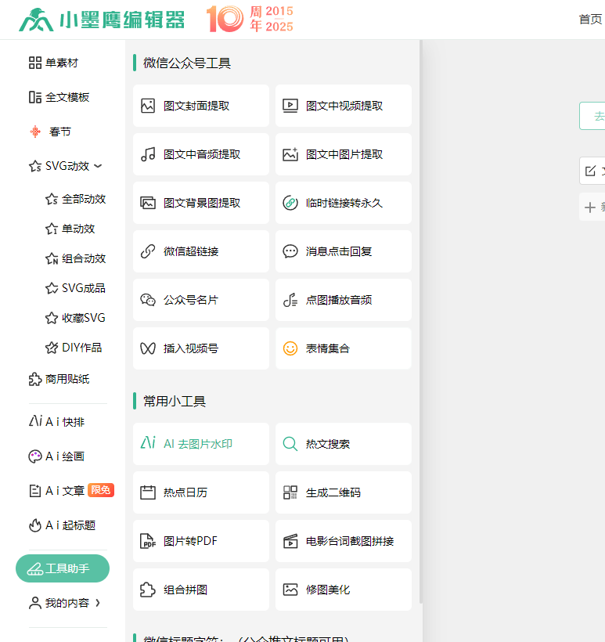Image resolution: width=605 pixels, height=642 pixels.
Task: Expand 我的内容 with the arrow
Action: click(98, 603)
